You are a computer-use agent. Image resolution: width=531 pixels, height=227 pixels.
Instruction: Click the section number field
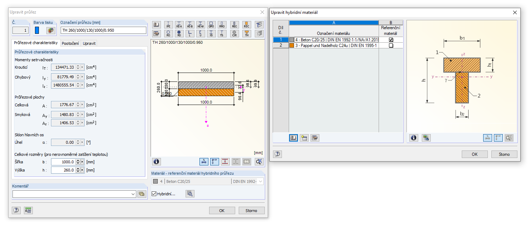(x=21, y=30)
